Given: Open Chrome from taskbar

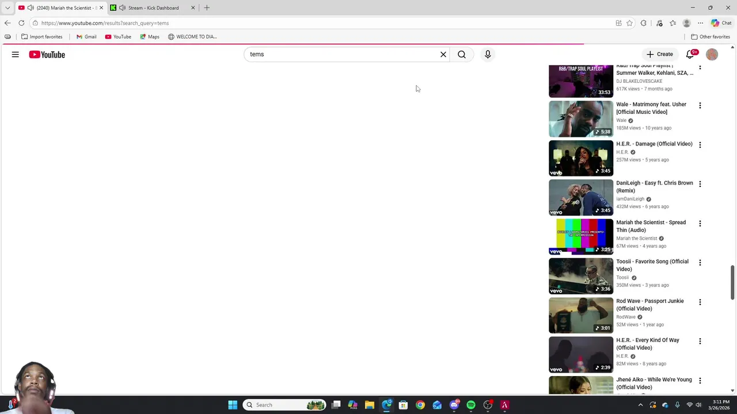Looking at the screenshot, I should pyautogui.click(x=420, y=405).
